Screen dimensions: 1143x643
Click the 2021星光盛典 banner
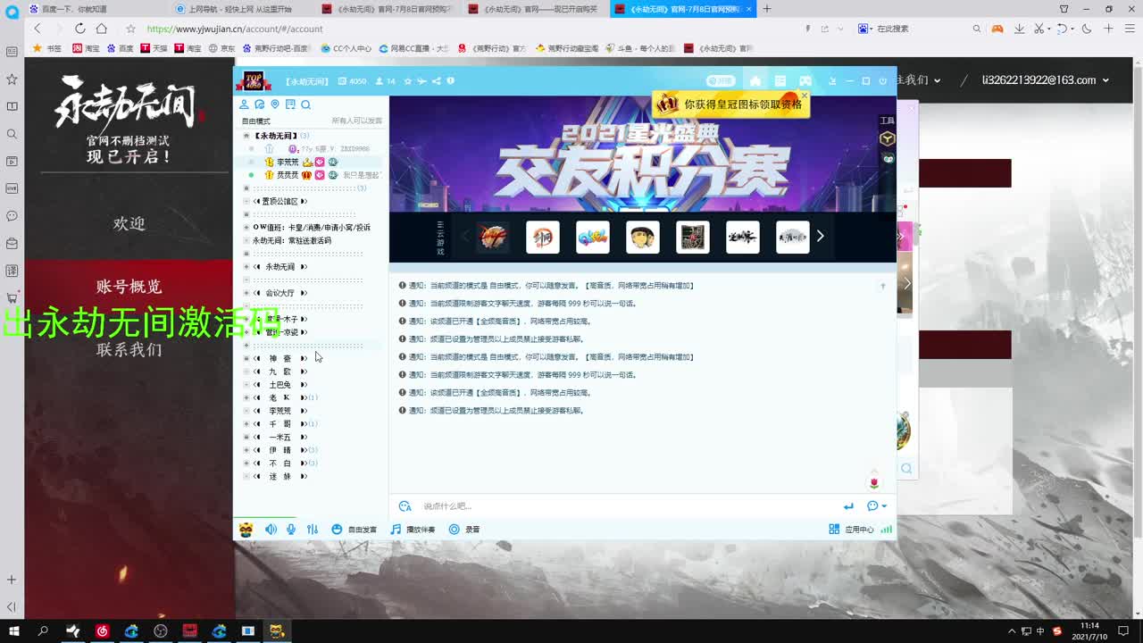click(x=643, y=154)
